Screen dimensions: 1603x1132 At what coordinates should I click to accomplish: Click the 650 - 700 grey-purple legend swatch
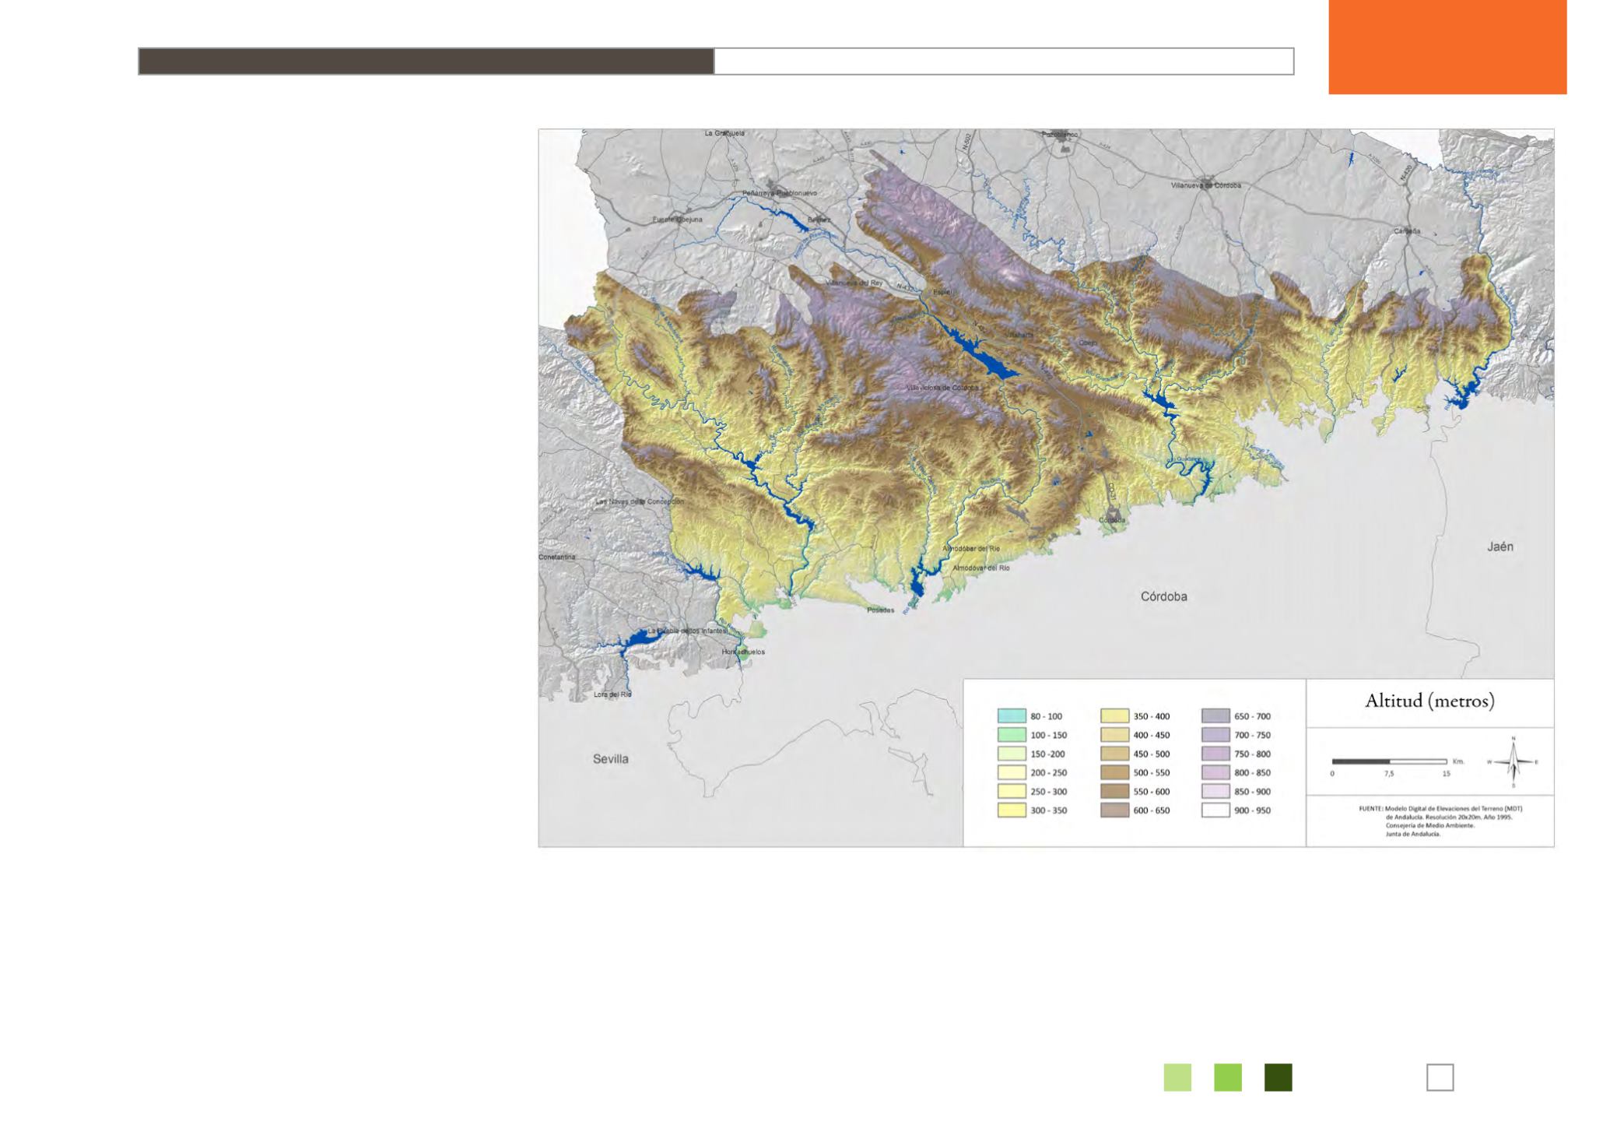pos(1215,716)
